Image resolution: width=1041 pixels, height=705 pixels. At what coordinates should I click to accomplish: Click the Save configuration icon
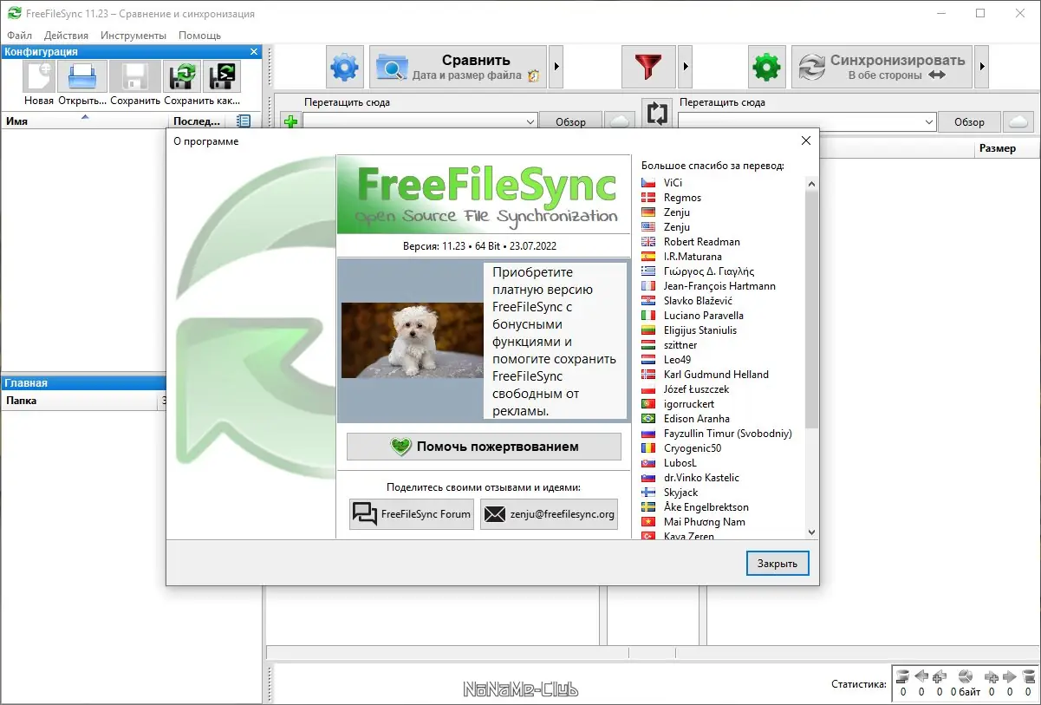click(x=135, y=77)
